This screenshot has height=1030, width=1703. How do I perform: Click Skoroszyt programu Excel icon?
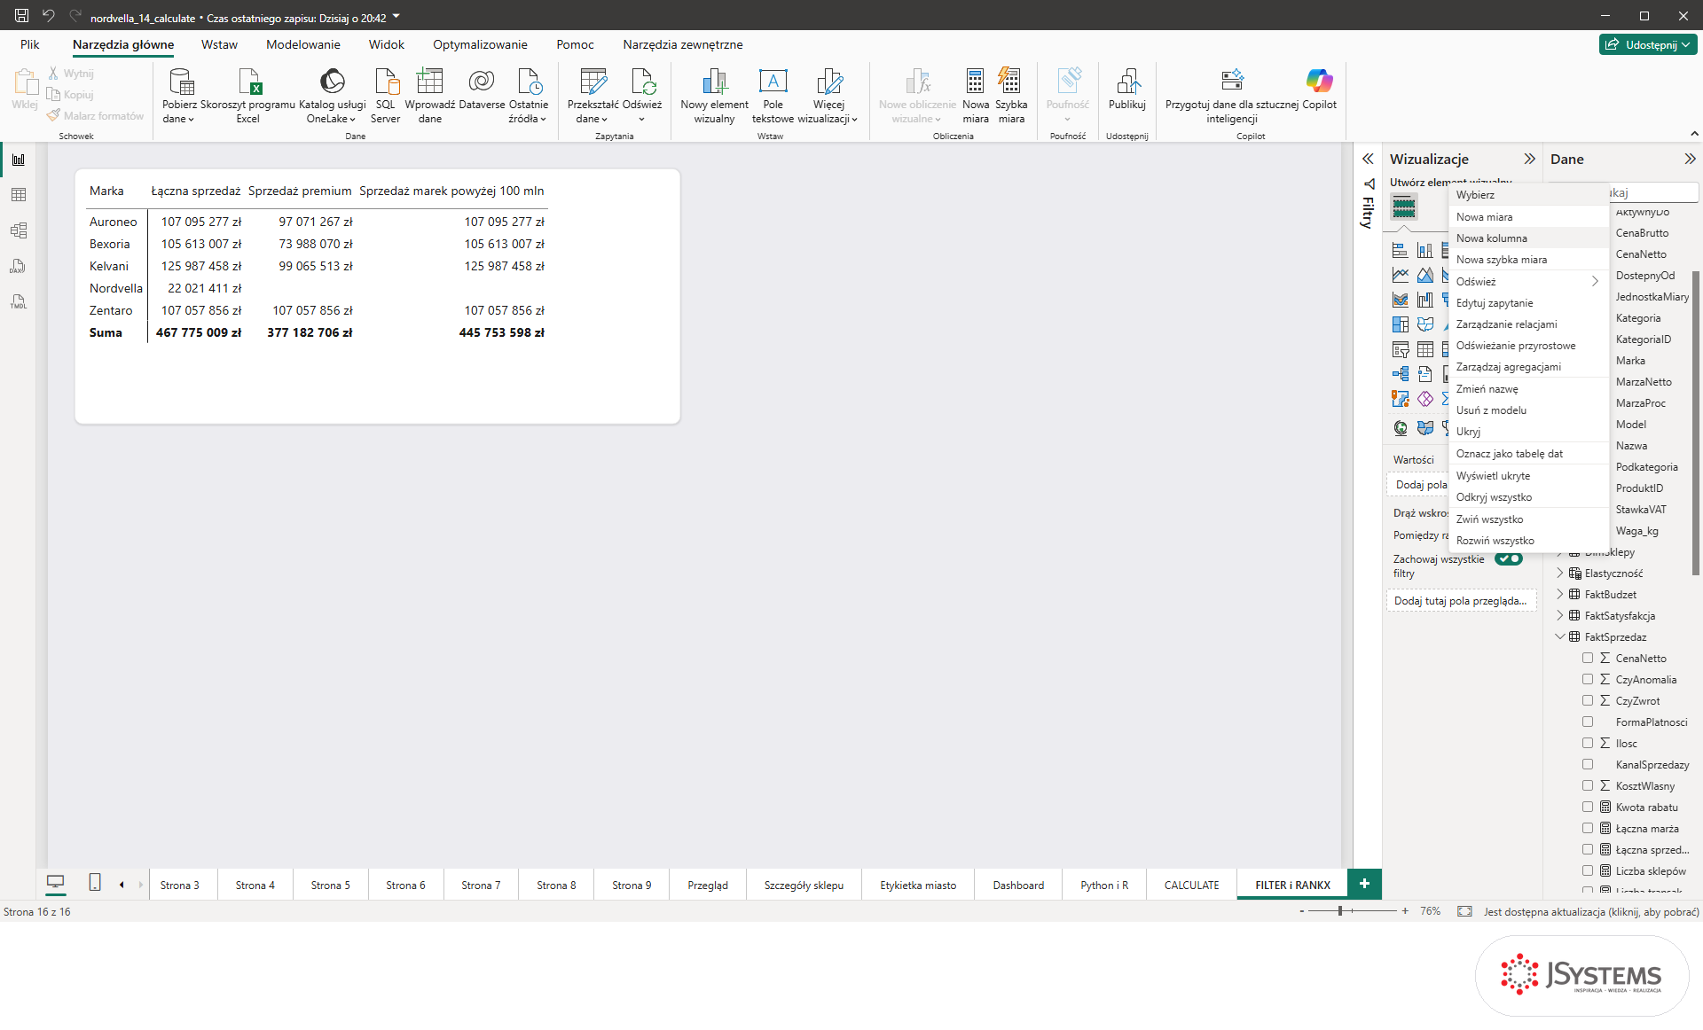[x=248, y=82]
